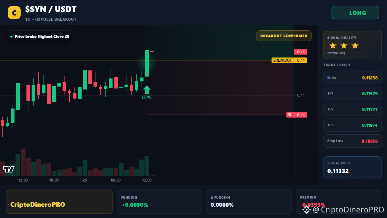Click the $SYN / USDT pair title
Viewport: 387px width, 218px height.
coord(51,9)
